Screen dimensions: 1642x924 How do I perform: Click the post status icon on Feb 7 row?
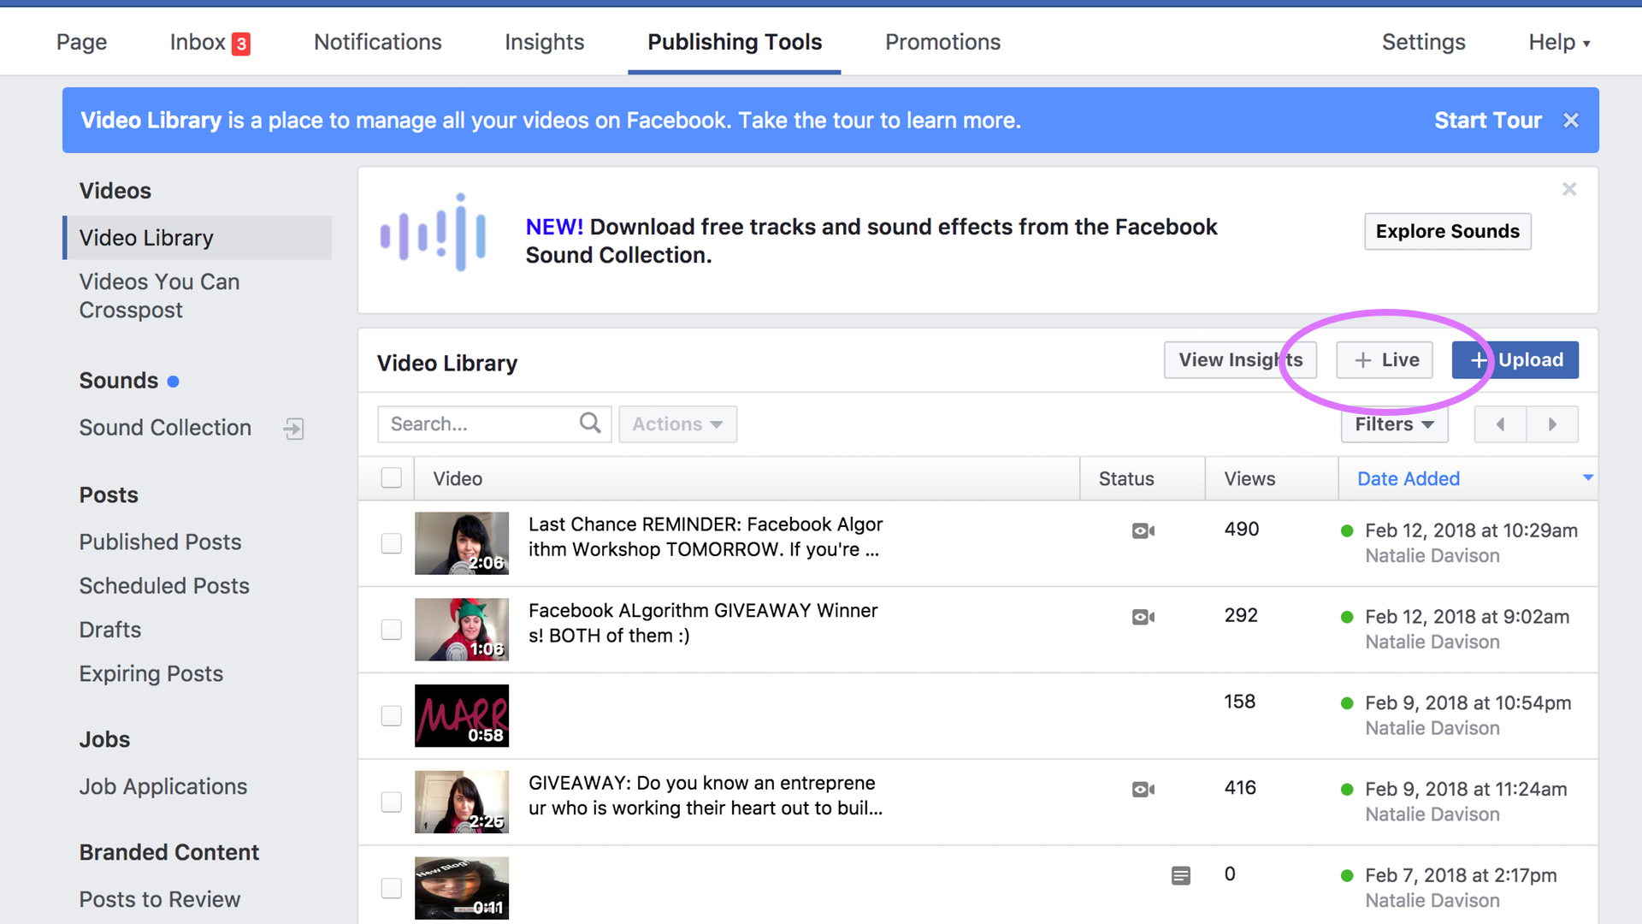[x=1181, y=875]
